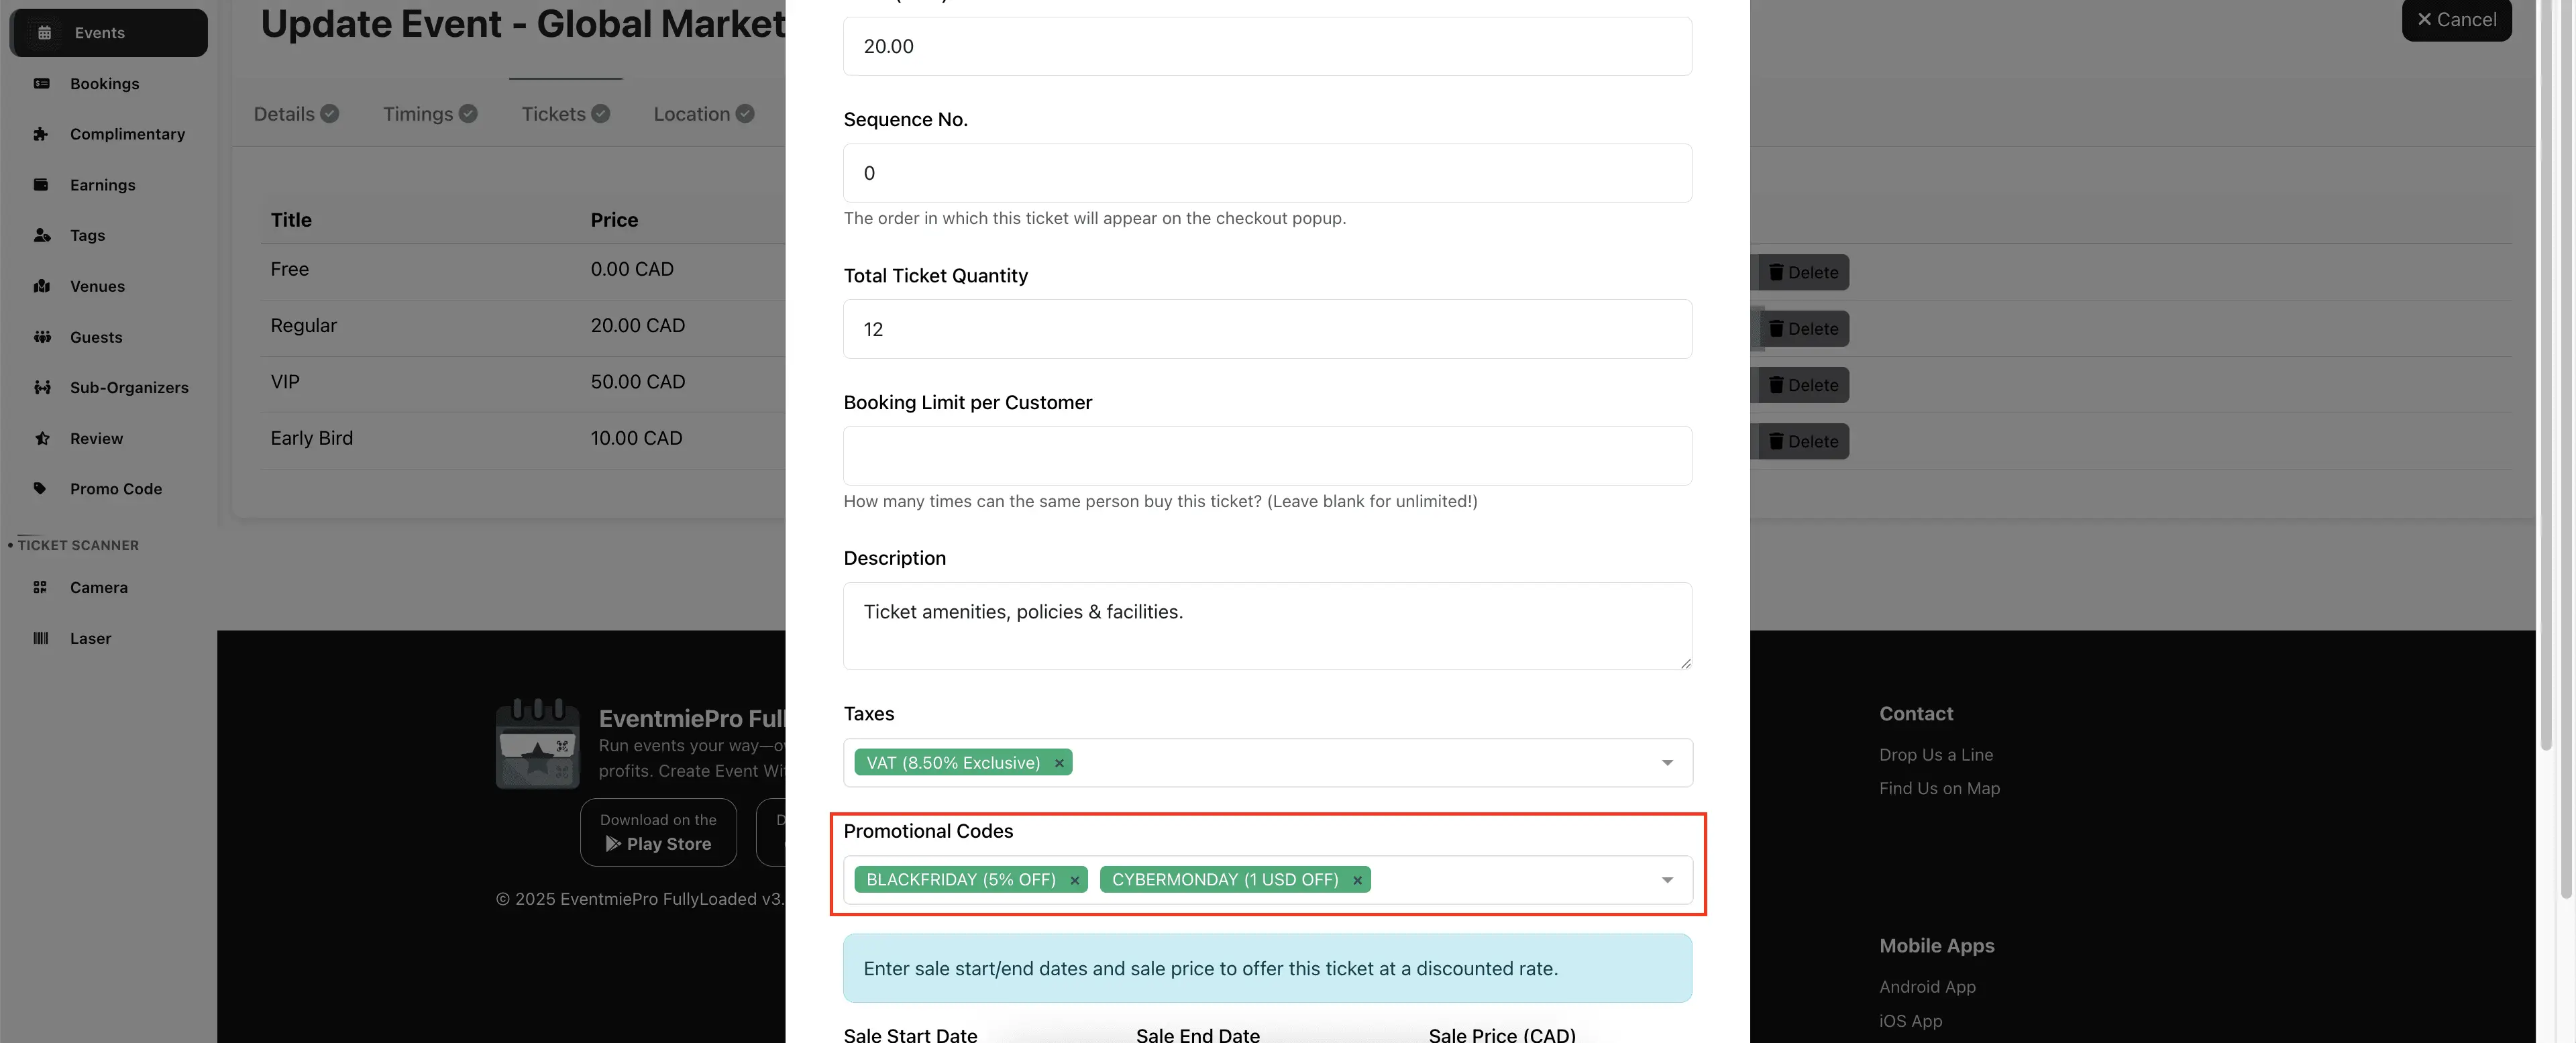
Task: Click the Total Ticket Quantity field
Action: coord(1267,329)
